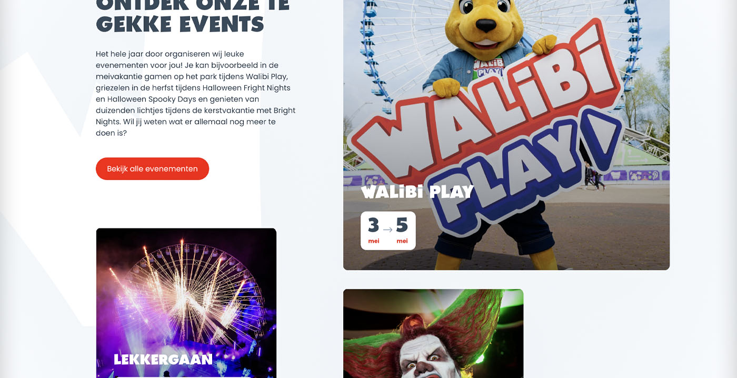Click the 'LEKKERGAAN' title text

tap(163, 360)
